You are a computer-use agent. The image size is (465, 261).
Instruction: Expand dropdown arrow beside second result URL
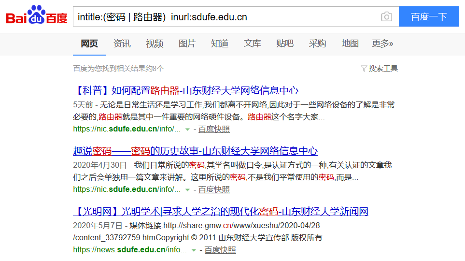[x=187, y=190]
